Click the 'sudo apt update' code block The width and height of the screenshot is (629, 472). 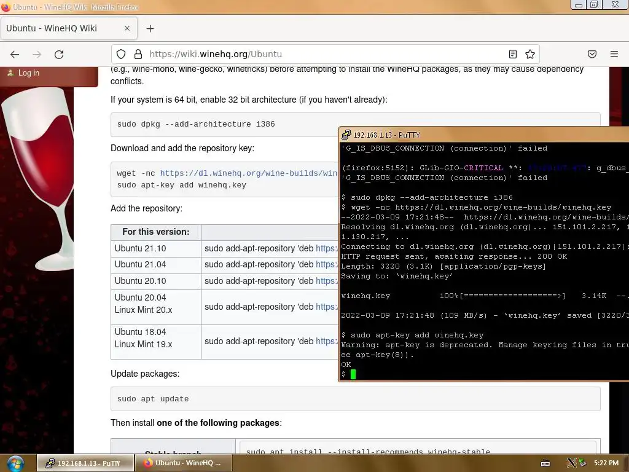[x=356, y=399]
